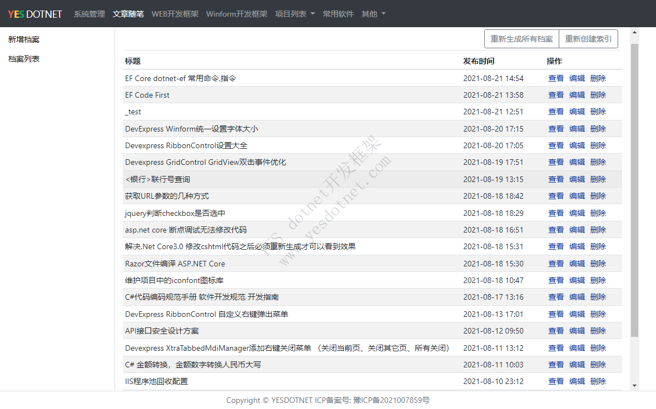This screenshot has width=656, height=409.
Task: Expand the 其他 dropdown menu
Action: click(374, 14)
